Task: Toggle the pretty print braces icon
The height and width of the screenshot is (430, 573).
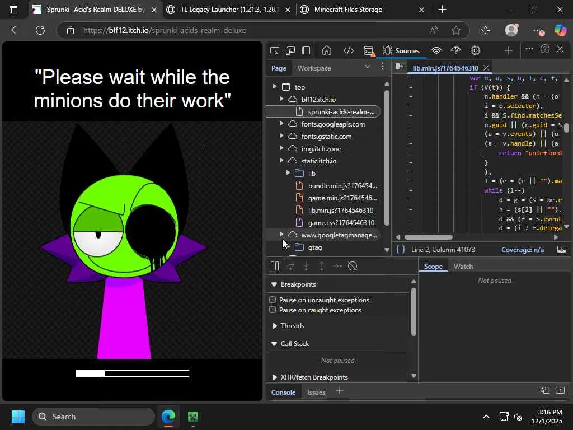Action: pos(401,249)
